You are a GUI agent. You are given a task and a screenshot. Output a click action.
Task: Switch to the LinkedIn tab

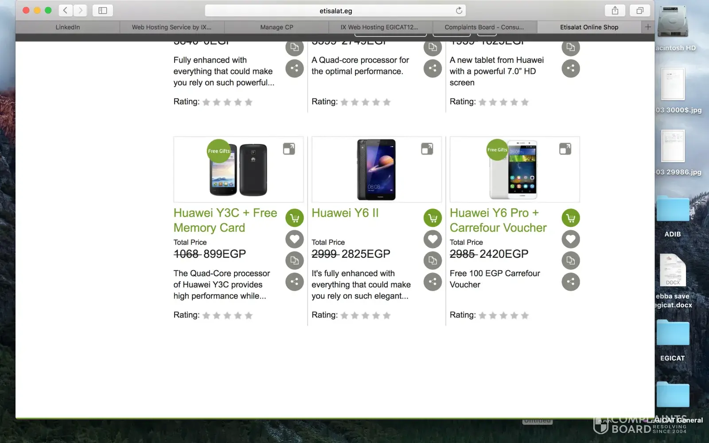coord(68,27)
